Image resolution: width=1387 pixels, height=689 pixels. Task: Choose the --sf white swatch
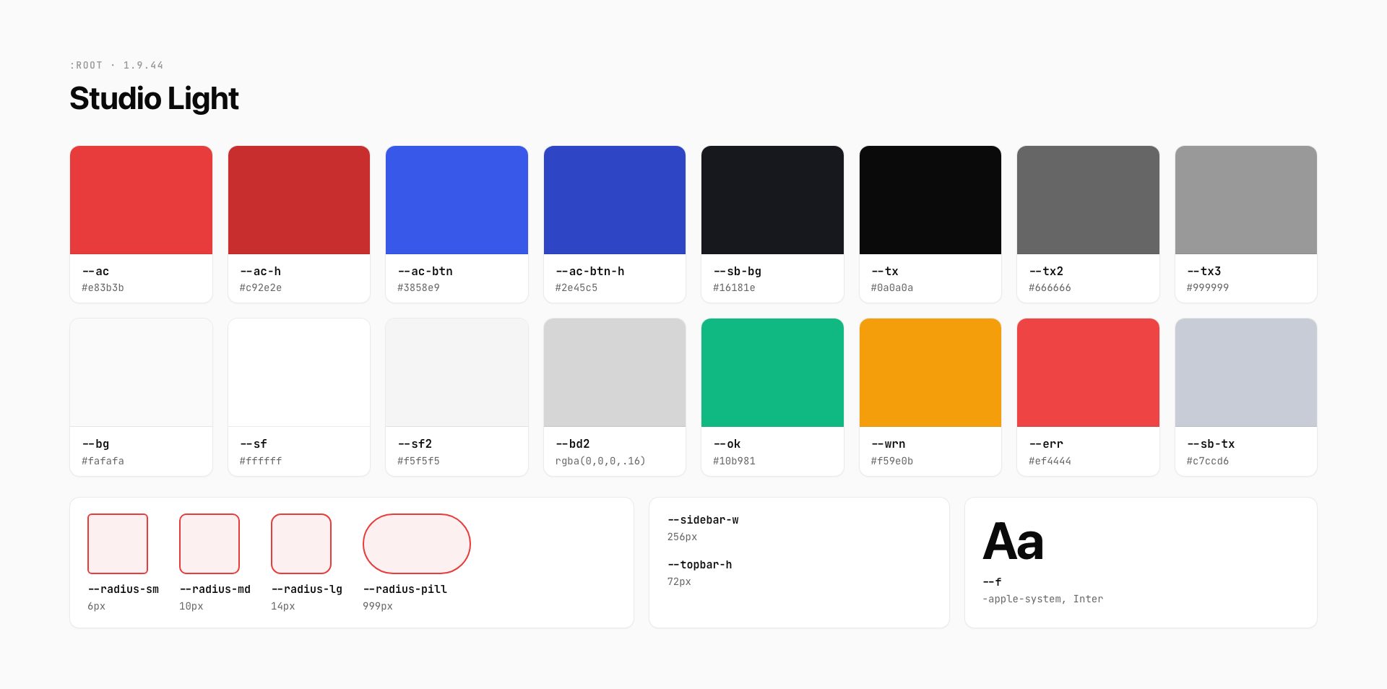pos(299,373)
